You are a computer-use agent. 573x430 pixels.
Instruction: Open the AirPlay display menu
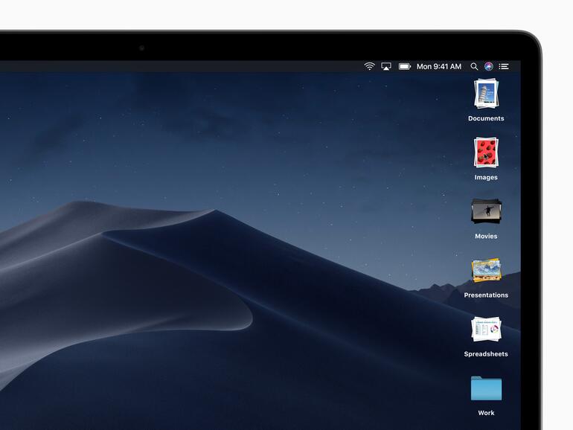point(386,66)
